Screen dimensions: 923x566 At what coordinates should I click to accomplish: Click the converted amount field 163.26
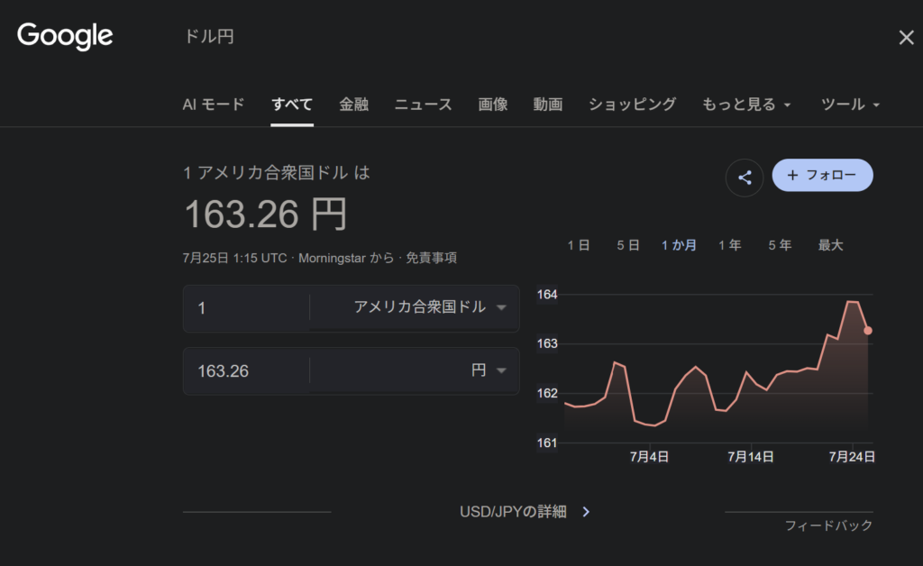[x=246, y=370]
